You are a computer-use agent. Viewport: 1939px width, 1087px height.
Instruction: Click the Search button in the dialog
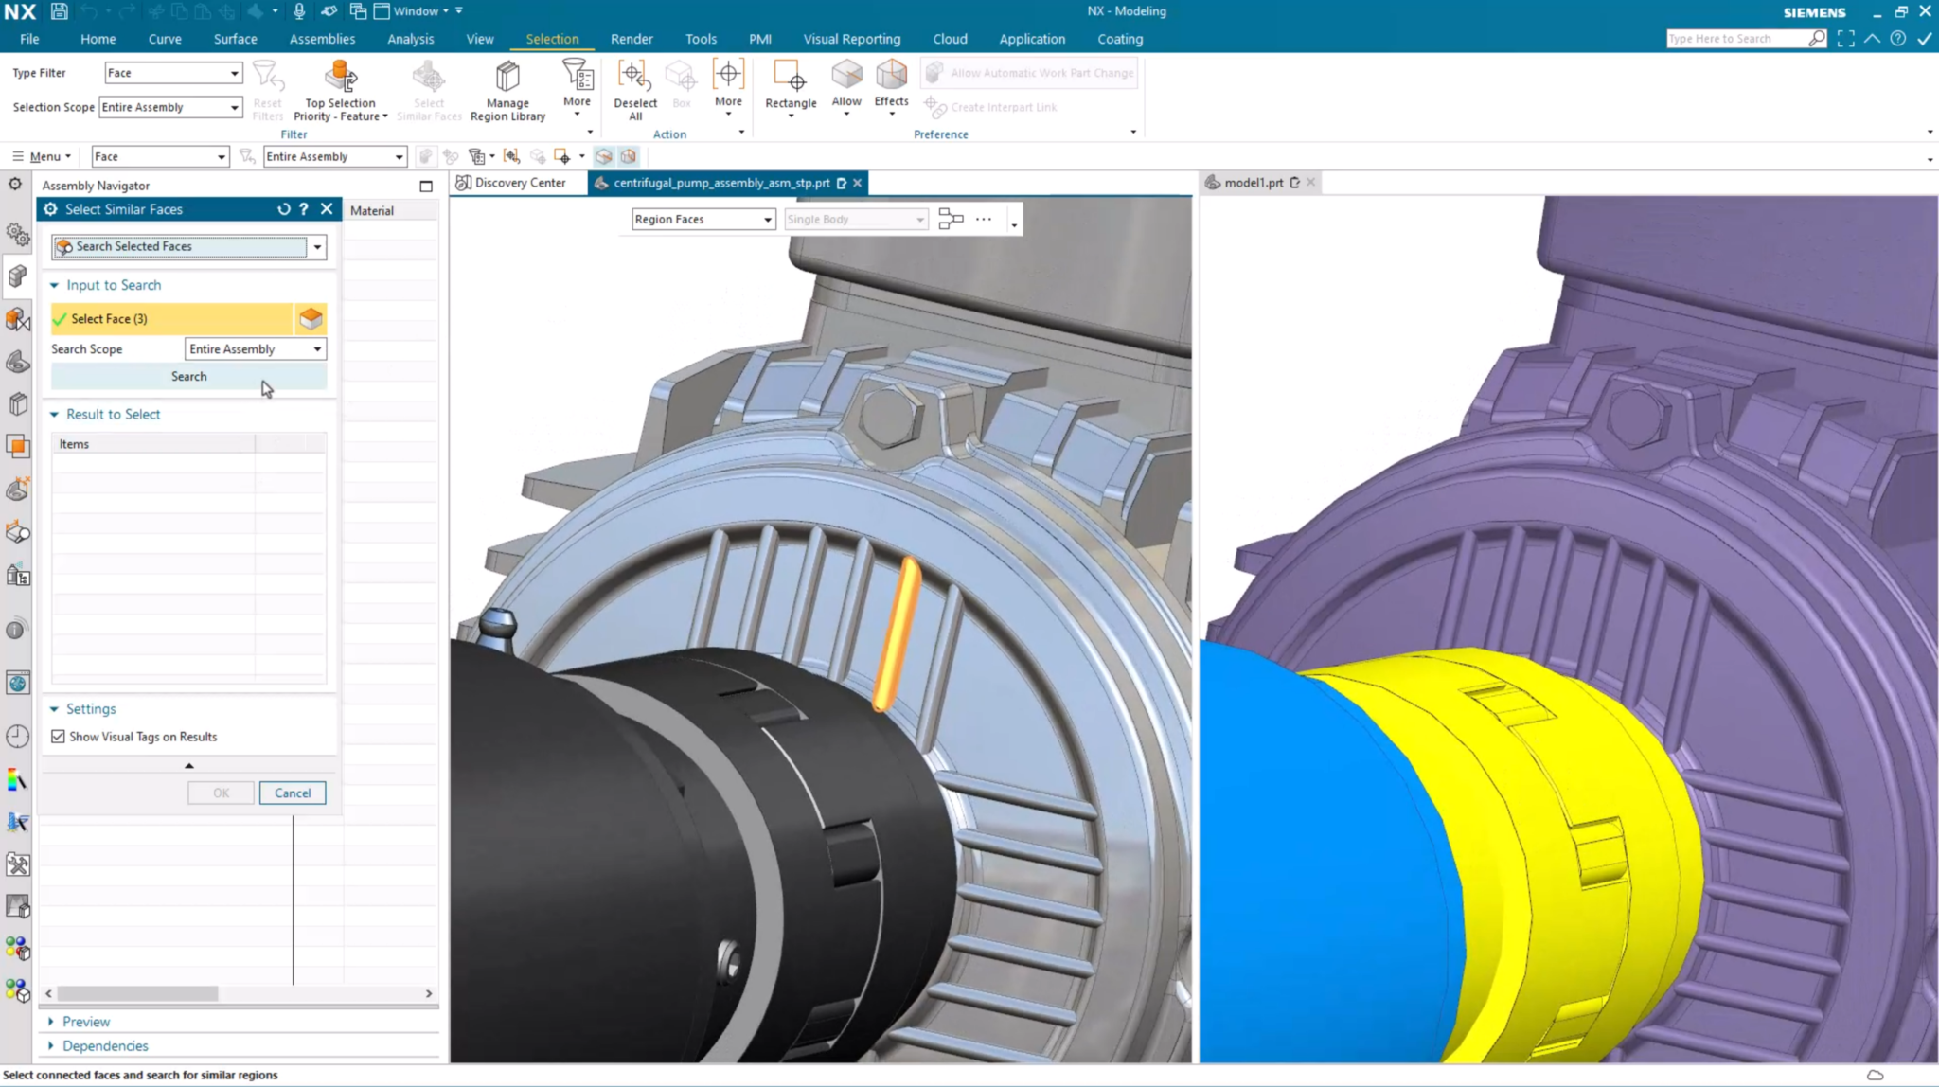tap(188, 376)
